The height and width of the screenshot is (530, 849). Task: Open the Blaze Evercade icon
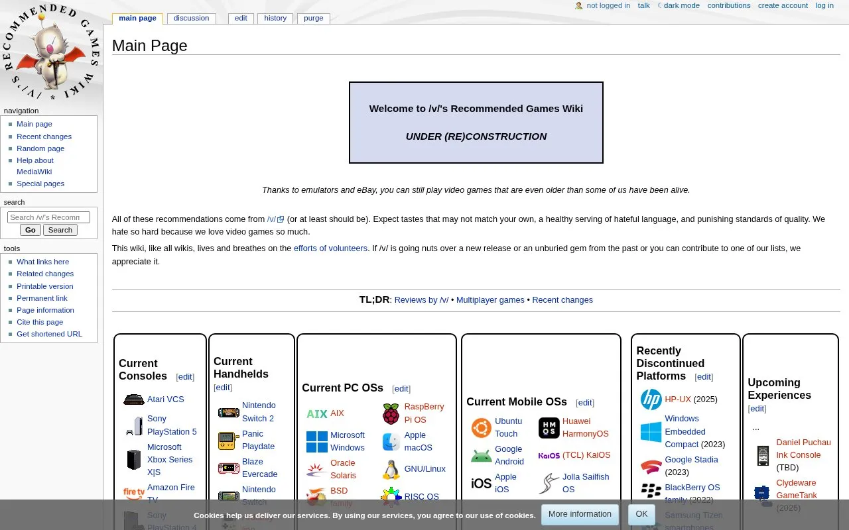(x=229, y=468)
